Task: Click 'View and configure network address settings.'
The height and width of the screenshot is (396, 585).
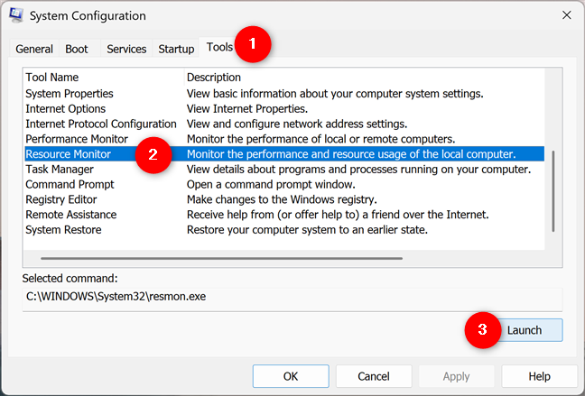Action: tap(297, 124)
